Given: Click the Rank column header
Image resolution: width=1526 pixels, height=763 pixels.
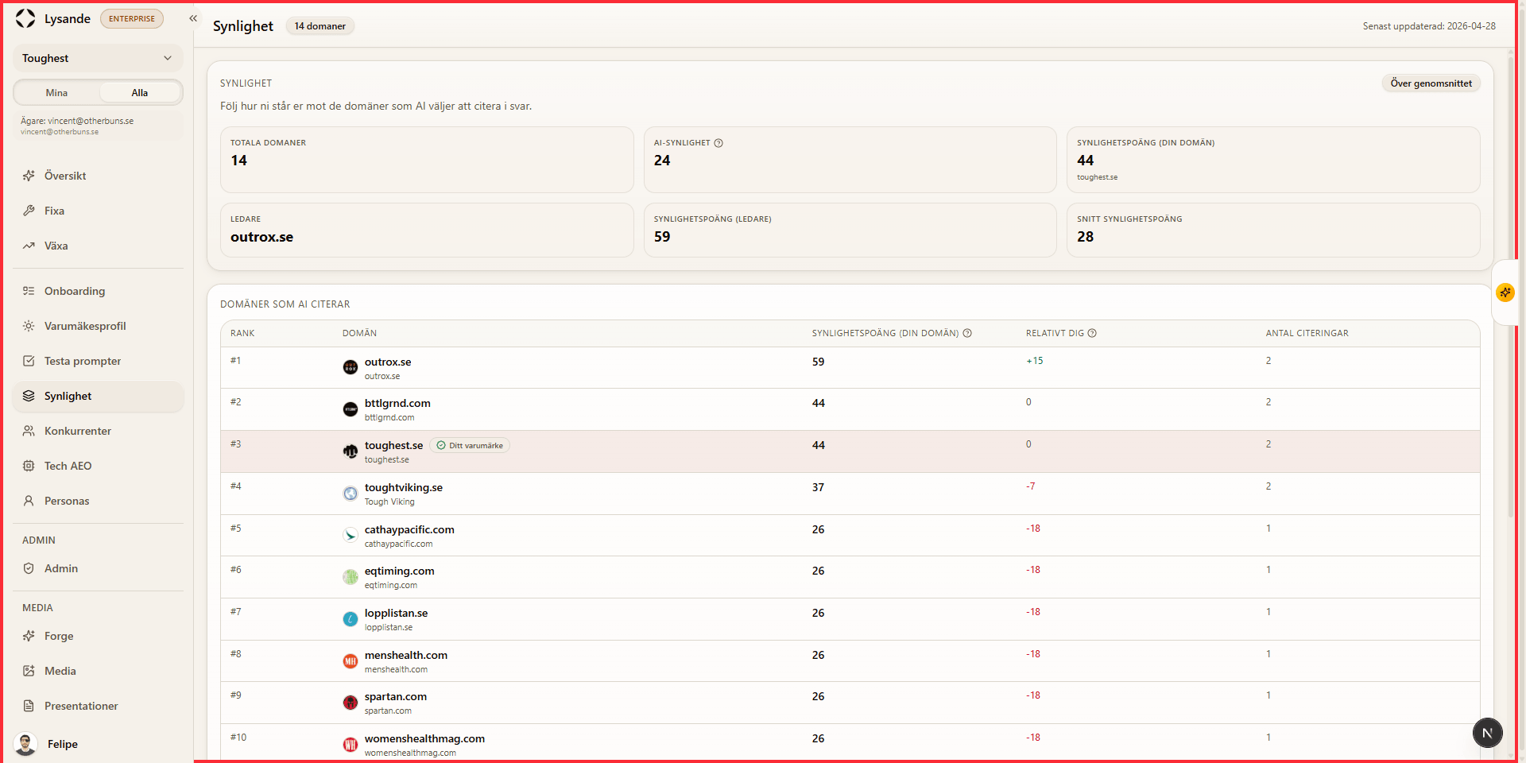Looking at the screenshot, I should point(242,333).
